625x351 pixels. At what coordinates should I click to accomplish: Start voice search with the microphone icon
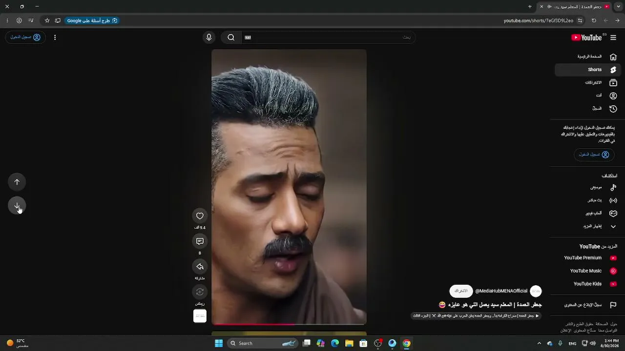[x=209, y=37]
